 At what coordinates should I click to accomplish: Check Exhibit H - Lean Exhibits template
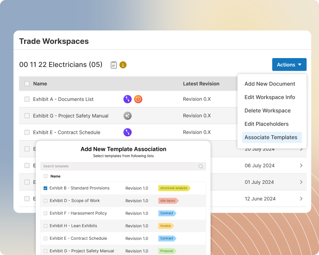pyautogui.click(x=45, y=226)
